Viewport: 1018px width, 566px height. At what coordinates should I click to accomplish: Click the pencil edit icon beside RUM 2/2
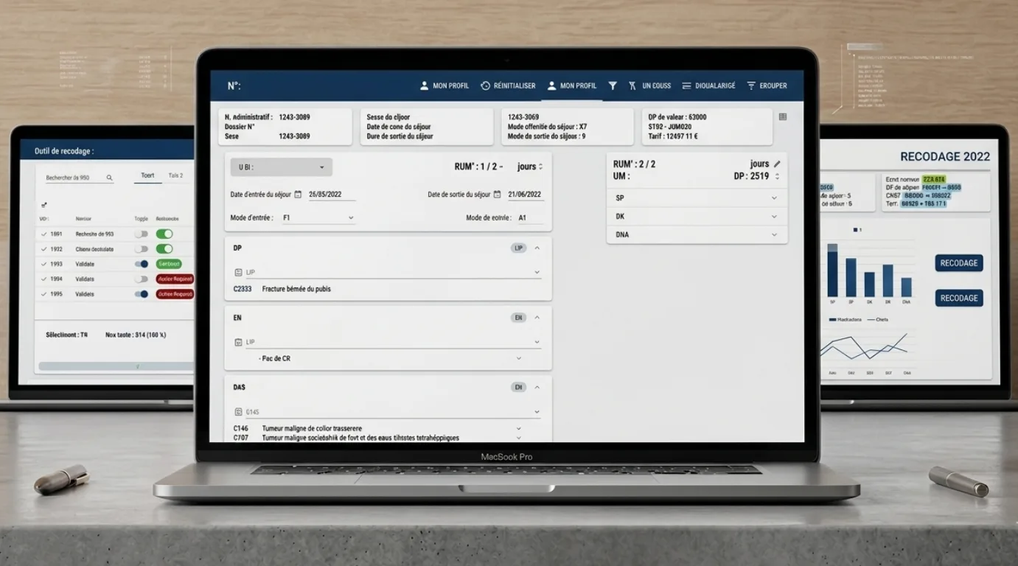pos(777,164)
